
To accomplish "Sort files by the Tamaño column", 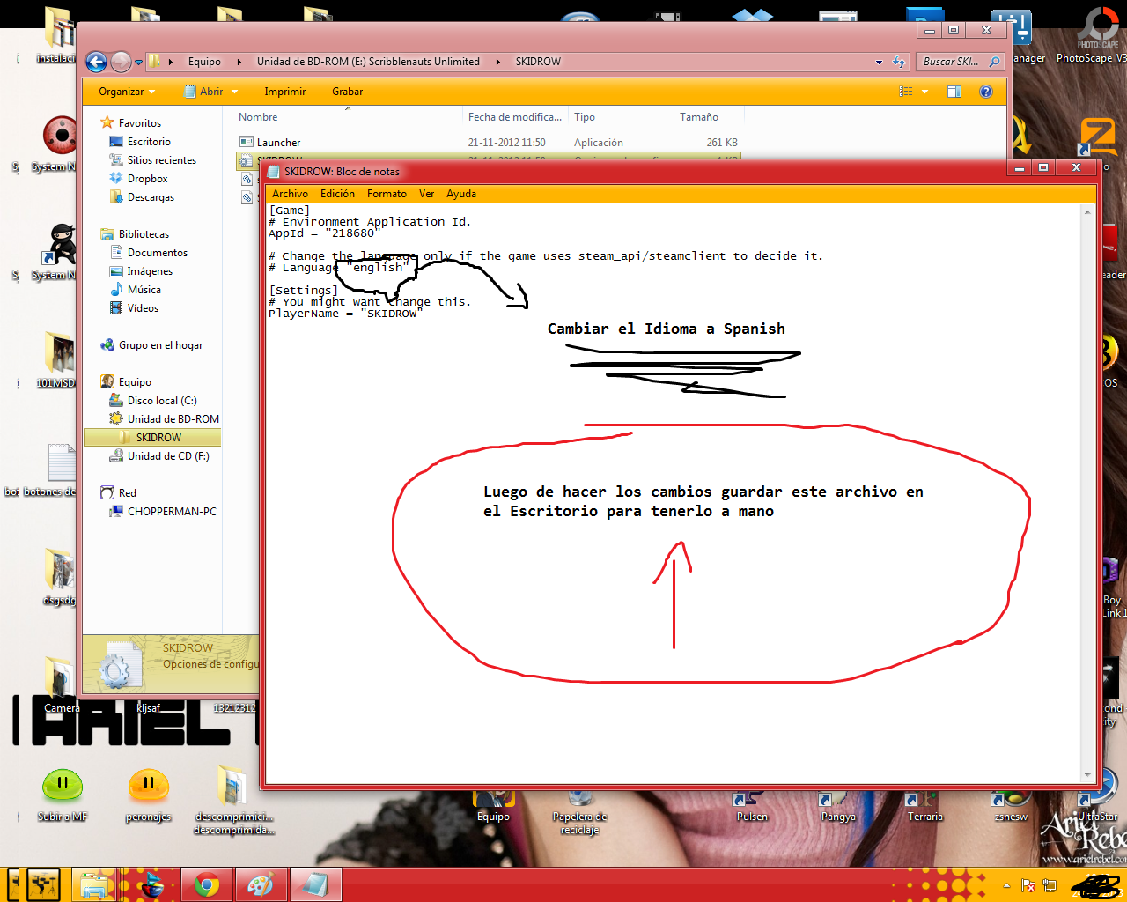I will (709, 117).
